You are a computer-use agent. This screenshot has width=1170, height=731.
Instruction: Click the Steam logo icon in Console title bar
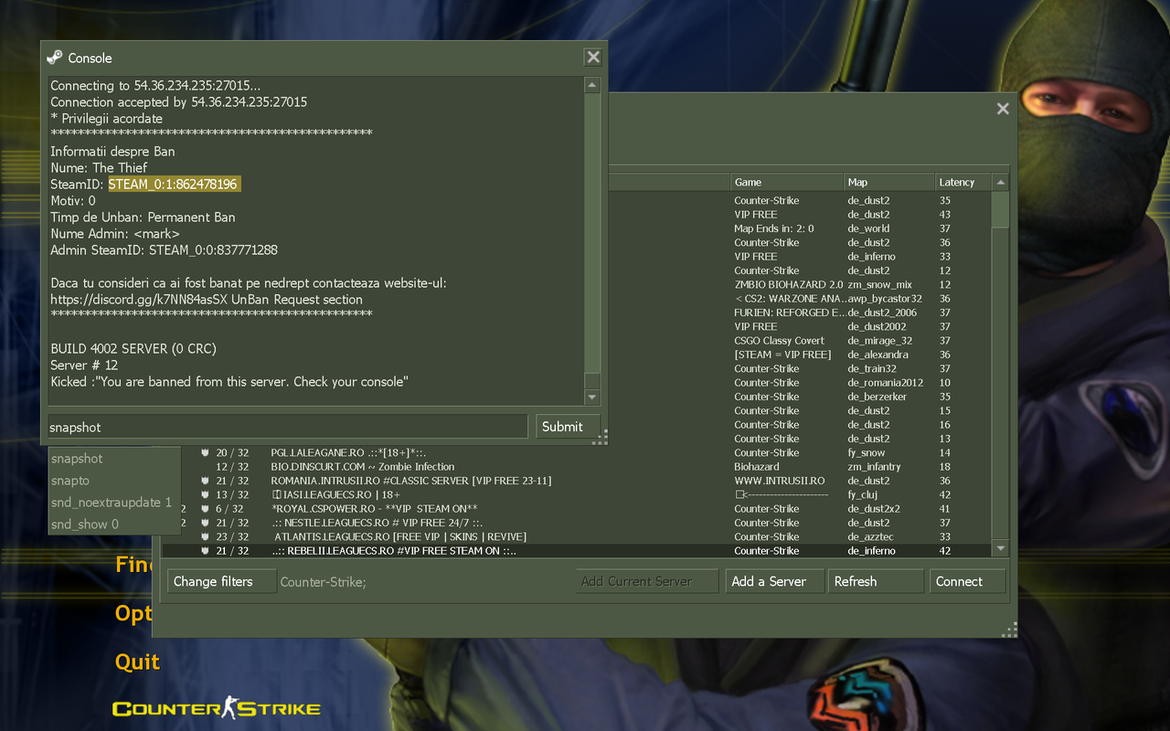(x=55, y=58)
